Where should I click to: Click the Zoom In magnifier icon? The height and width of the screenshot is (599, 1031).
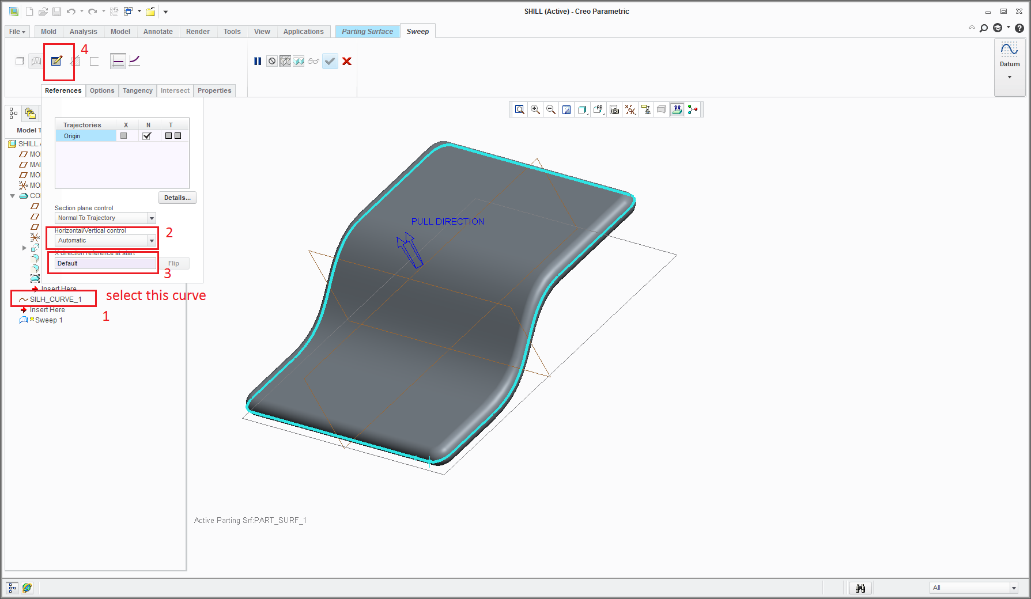pyautogui.click(x=535, y=109)
